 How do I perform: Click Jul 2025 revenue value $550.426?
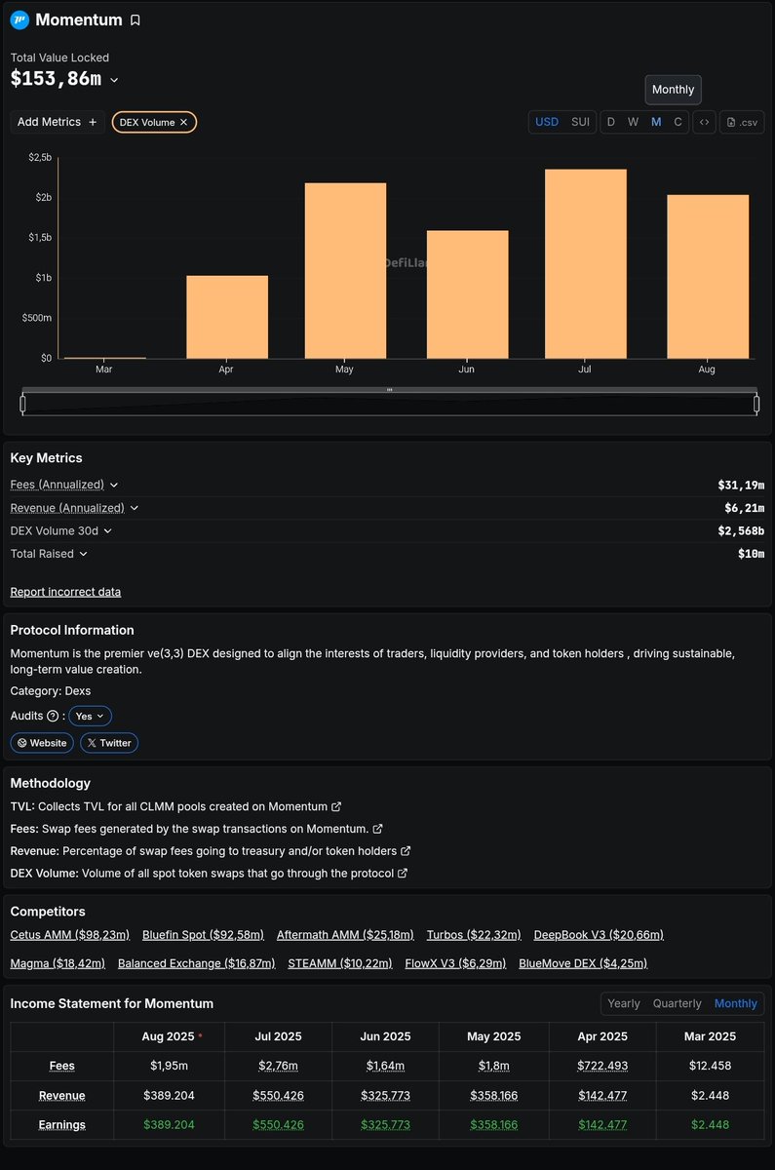pyautogui.click(x=278, y=1096)
